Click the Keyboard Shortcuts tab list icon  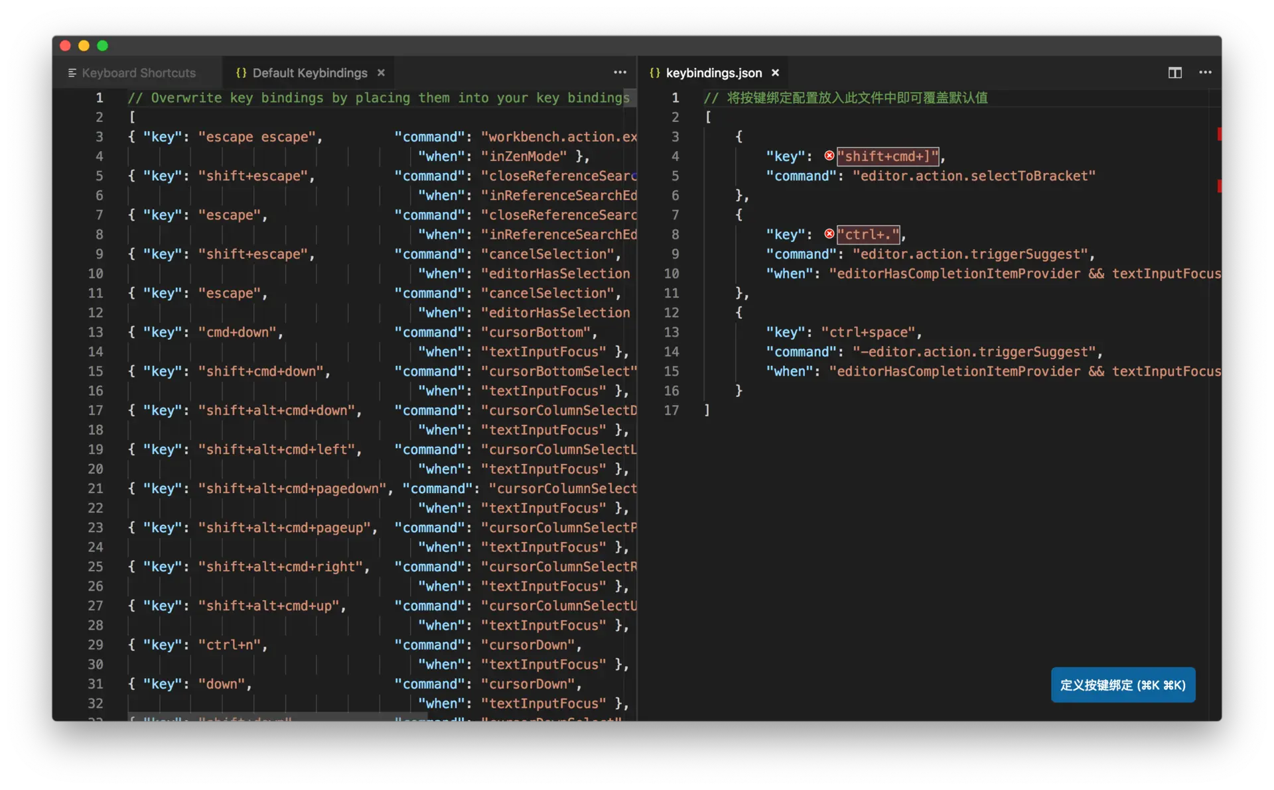[x=72, y=73]
